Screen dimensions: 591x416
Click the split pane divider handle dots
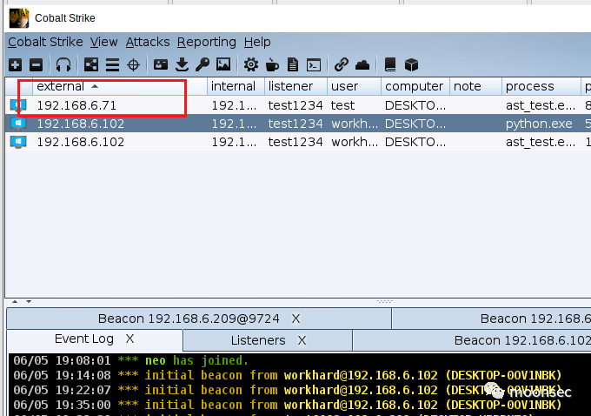coord(384,301)
